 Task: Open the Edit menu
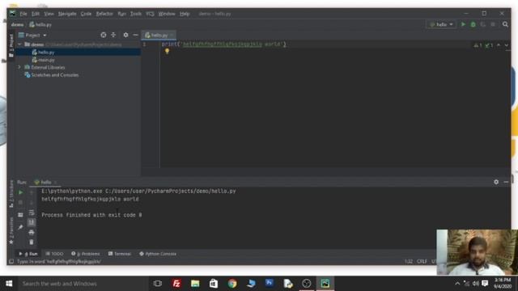click(36, 14)
